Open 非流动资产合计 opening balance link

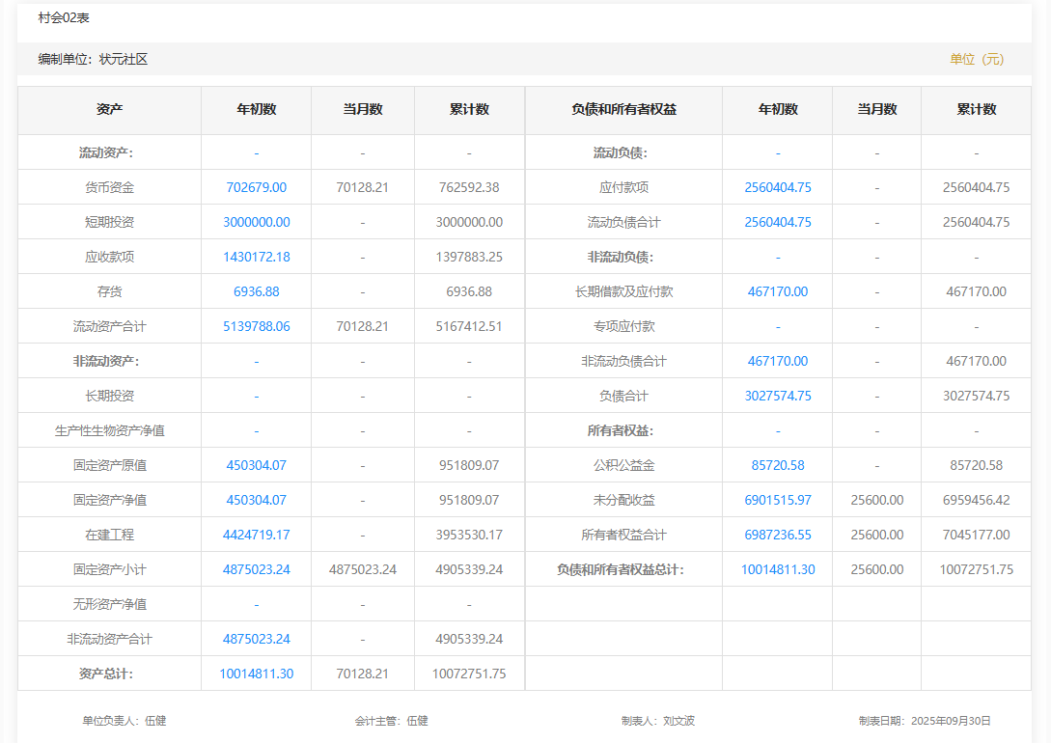(256, 639)
